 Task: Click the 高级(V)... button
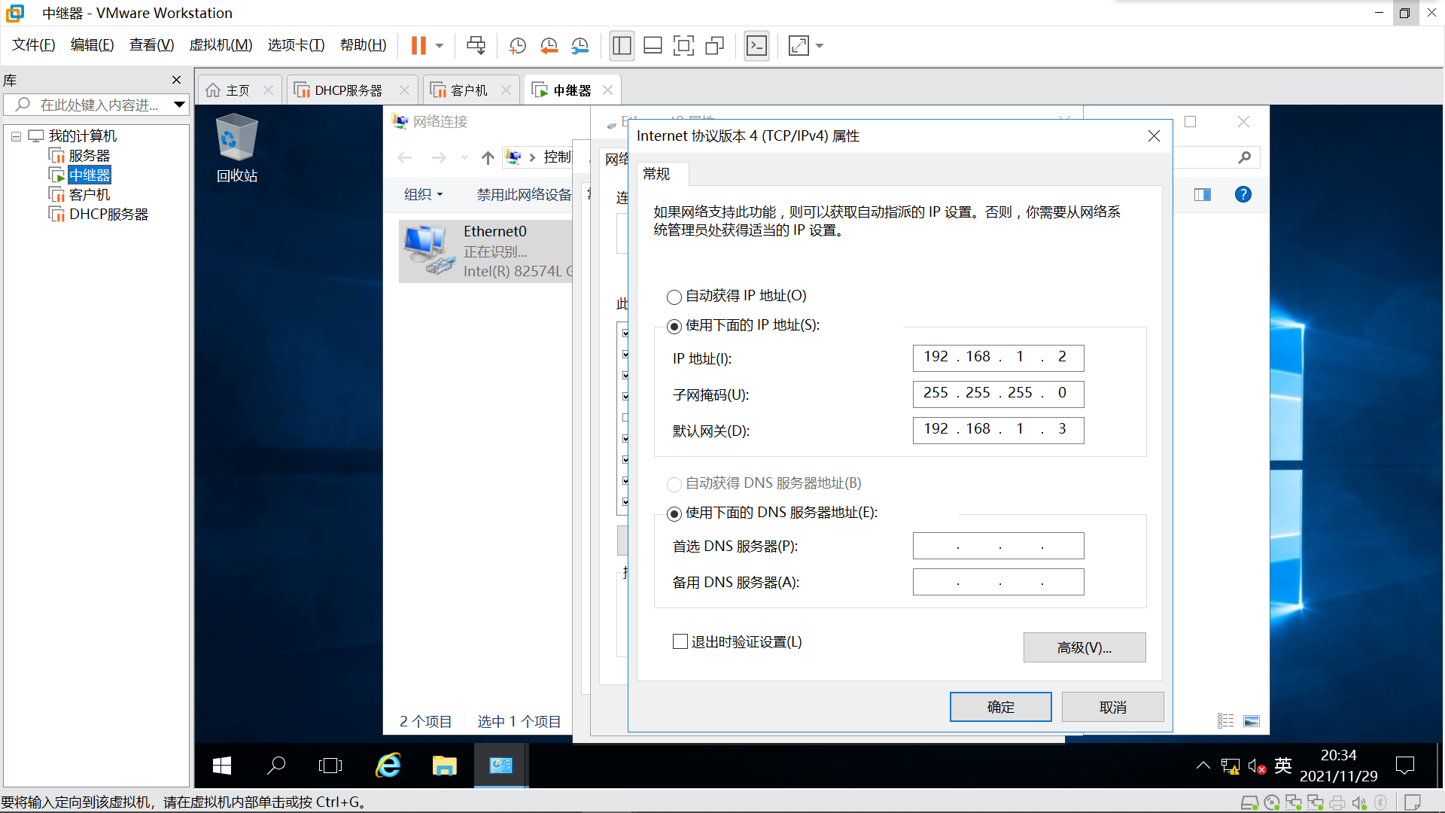[1084, 647]
